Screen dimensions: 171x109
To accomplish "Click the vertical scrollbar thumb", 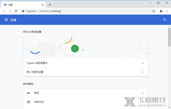I will (169, 37).
